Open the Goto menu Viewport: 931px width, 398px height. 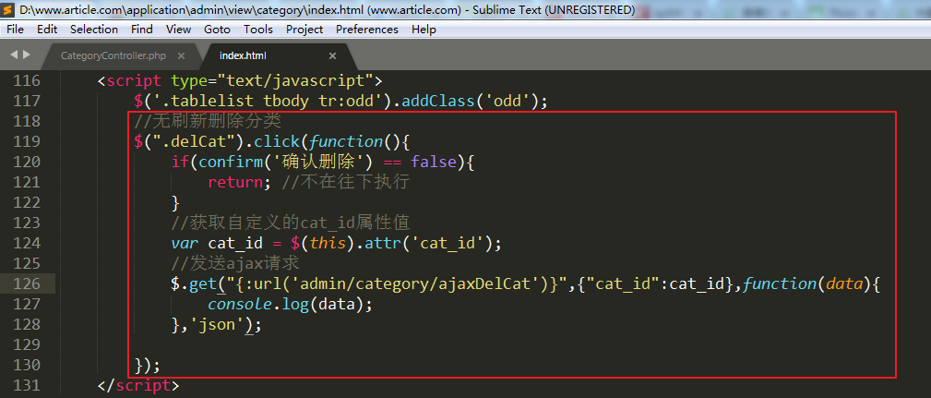click(x=218, y=30)
